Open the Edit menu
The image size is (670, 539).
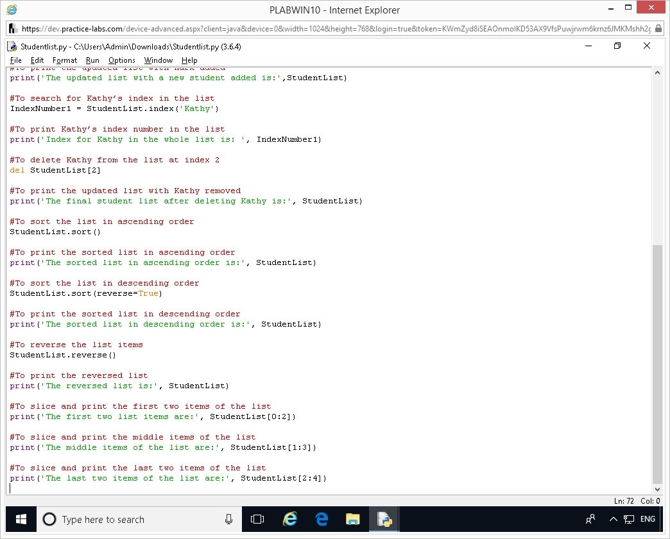(x=37, y=60)
